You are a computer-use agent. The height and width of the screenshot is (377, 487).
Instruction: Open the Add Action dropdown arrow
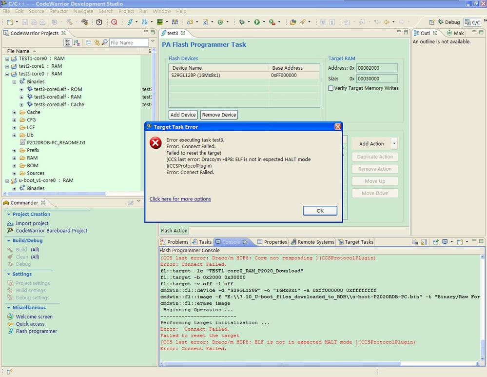(394, 143)
